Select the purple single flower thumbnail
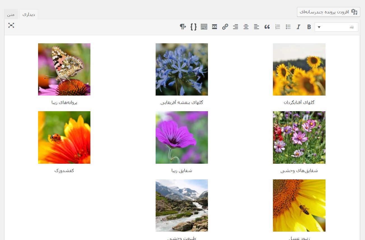This screenshot has height=240, width=365. [x=182, y=137]
